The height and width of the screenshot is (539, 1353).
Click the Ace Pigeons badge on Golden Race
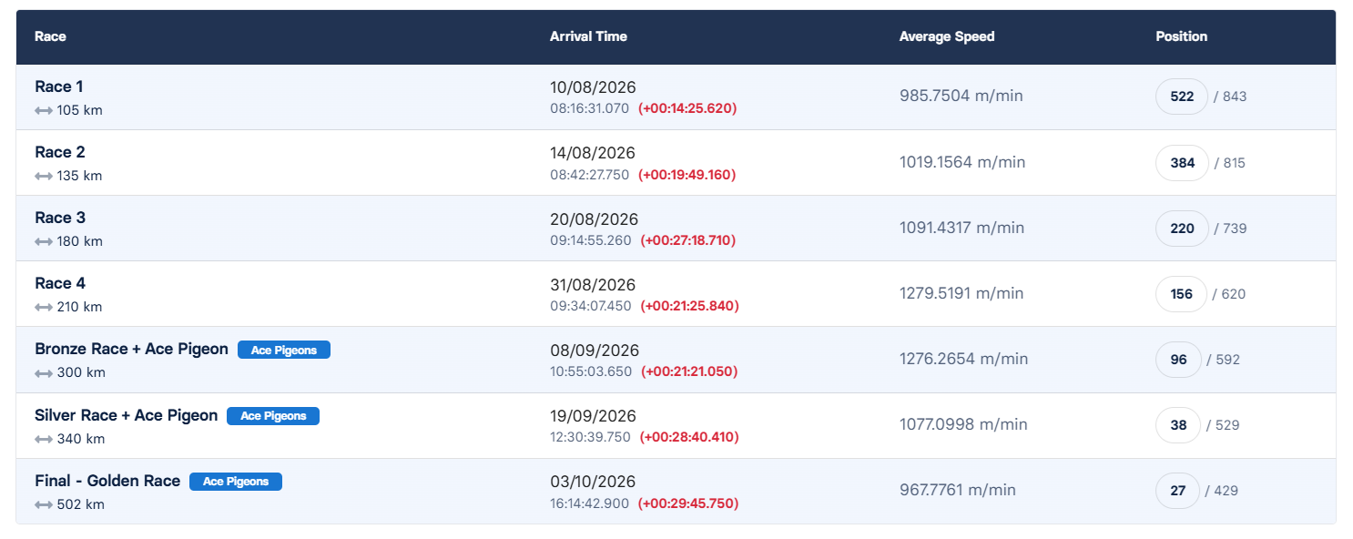[236, 482]
